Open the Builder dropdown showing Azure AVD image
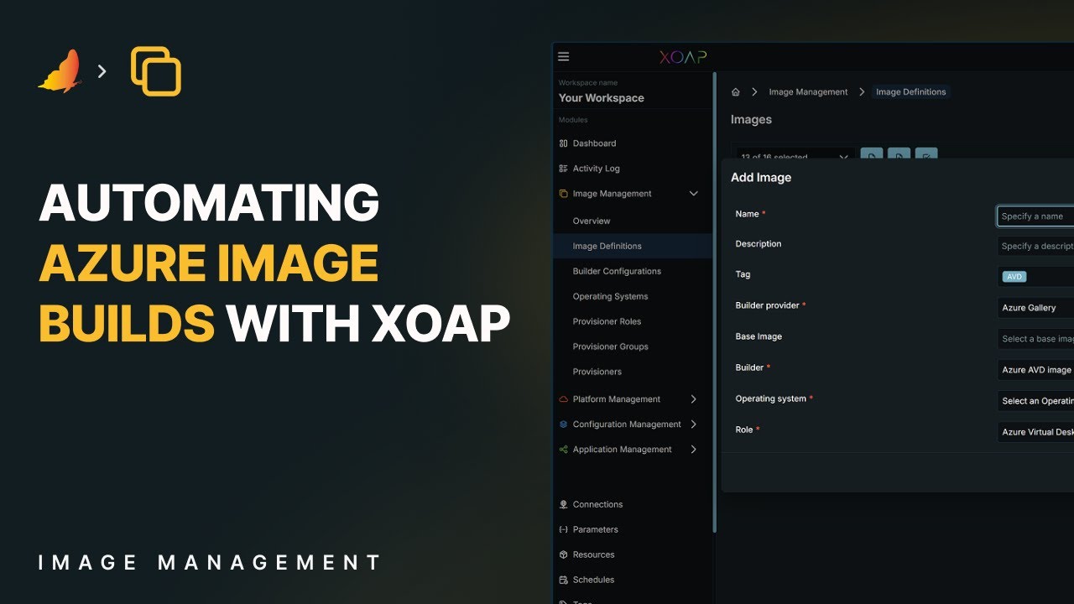Screen dimensions: 1074x604 (x=1035, y=370)
